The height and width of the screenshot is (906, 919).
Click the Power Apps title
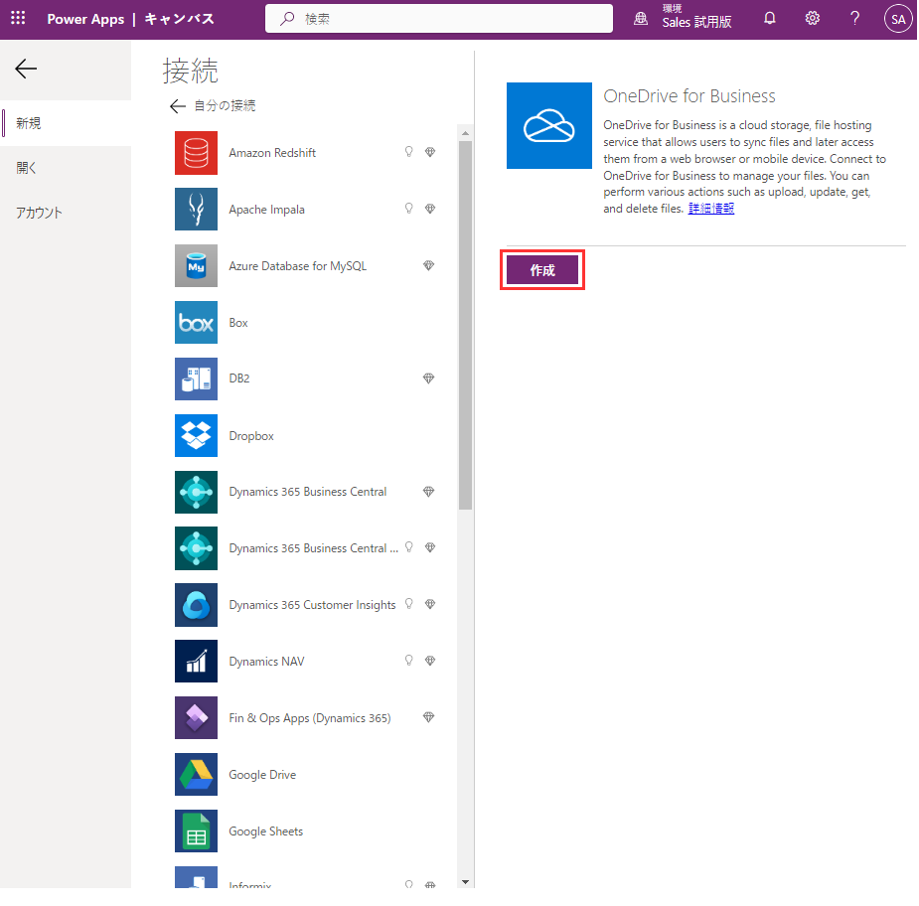[85, 19]
